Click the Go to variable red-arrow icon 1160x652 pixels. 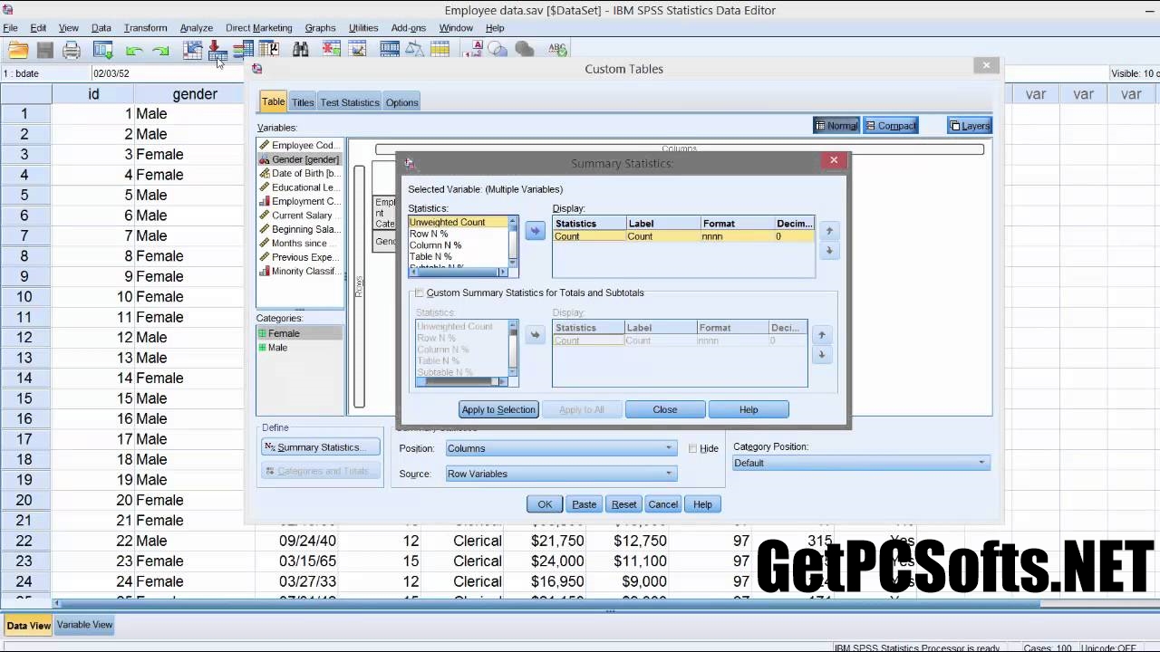[217, 50]
